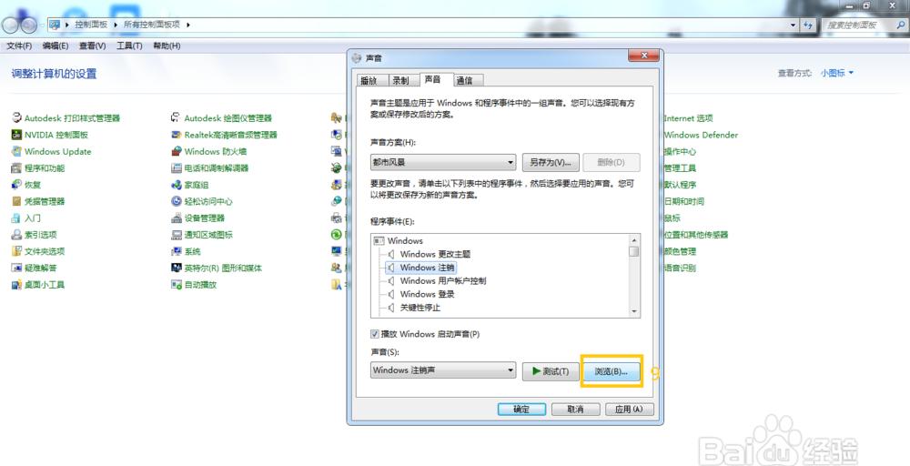Click the speaker icon beside Windows 更改主题
This screenshot has width=910, height=466.
pyautogui.click(x=391, y=254)
